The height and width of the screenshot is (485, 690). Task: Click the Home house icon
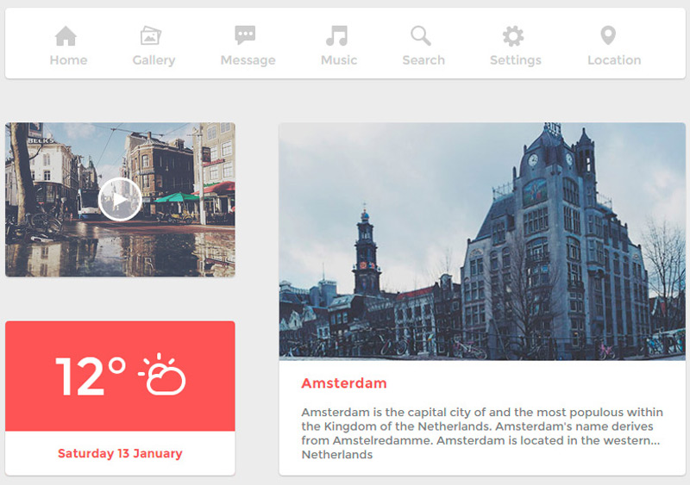66,36
